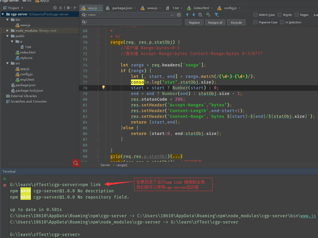This screenshot has height=238, width=318.
Task: Check the In Selection option
Action: tap(282, 22)
